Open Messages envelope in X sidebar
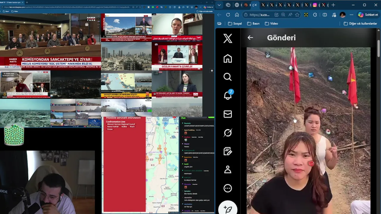 tap(228, 114)
